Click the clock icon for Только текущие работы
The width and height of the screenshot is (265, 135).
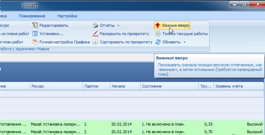[158, 34]
